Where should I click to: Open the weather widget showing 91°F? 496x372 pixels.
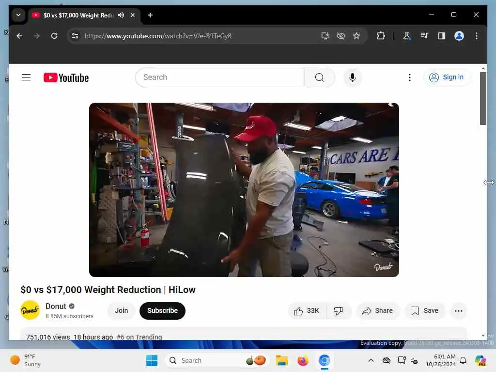pyautogui.click(x=26, y=360)
